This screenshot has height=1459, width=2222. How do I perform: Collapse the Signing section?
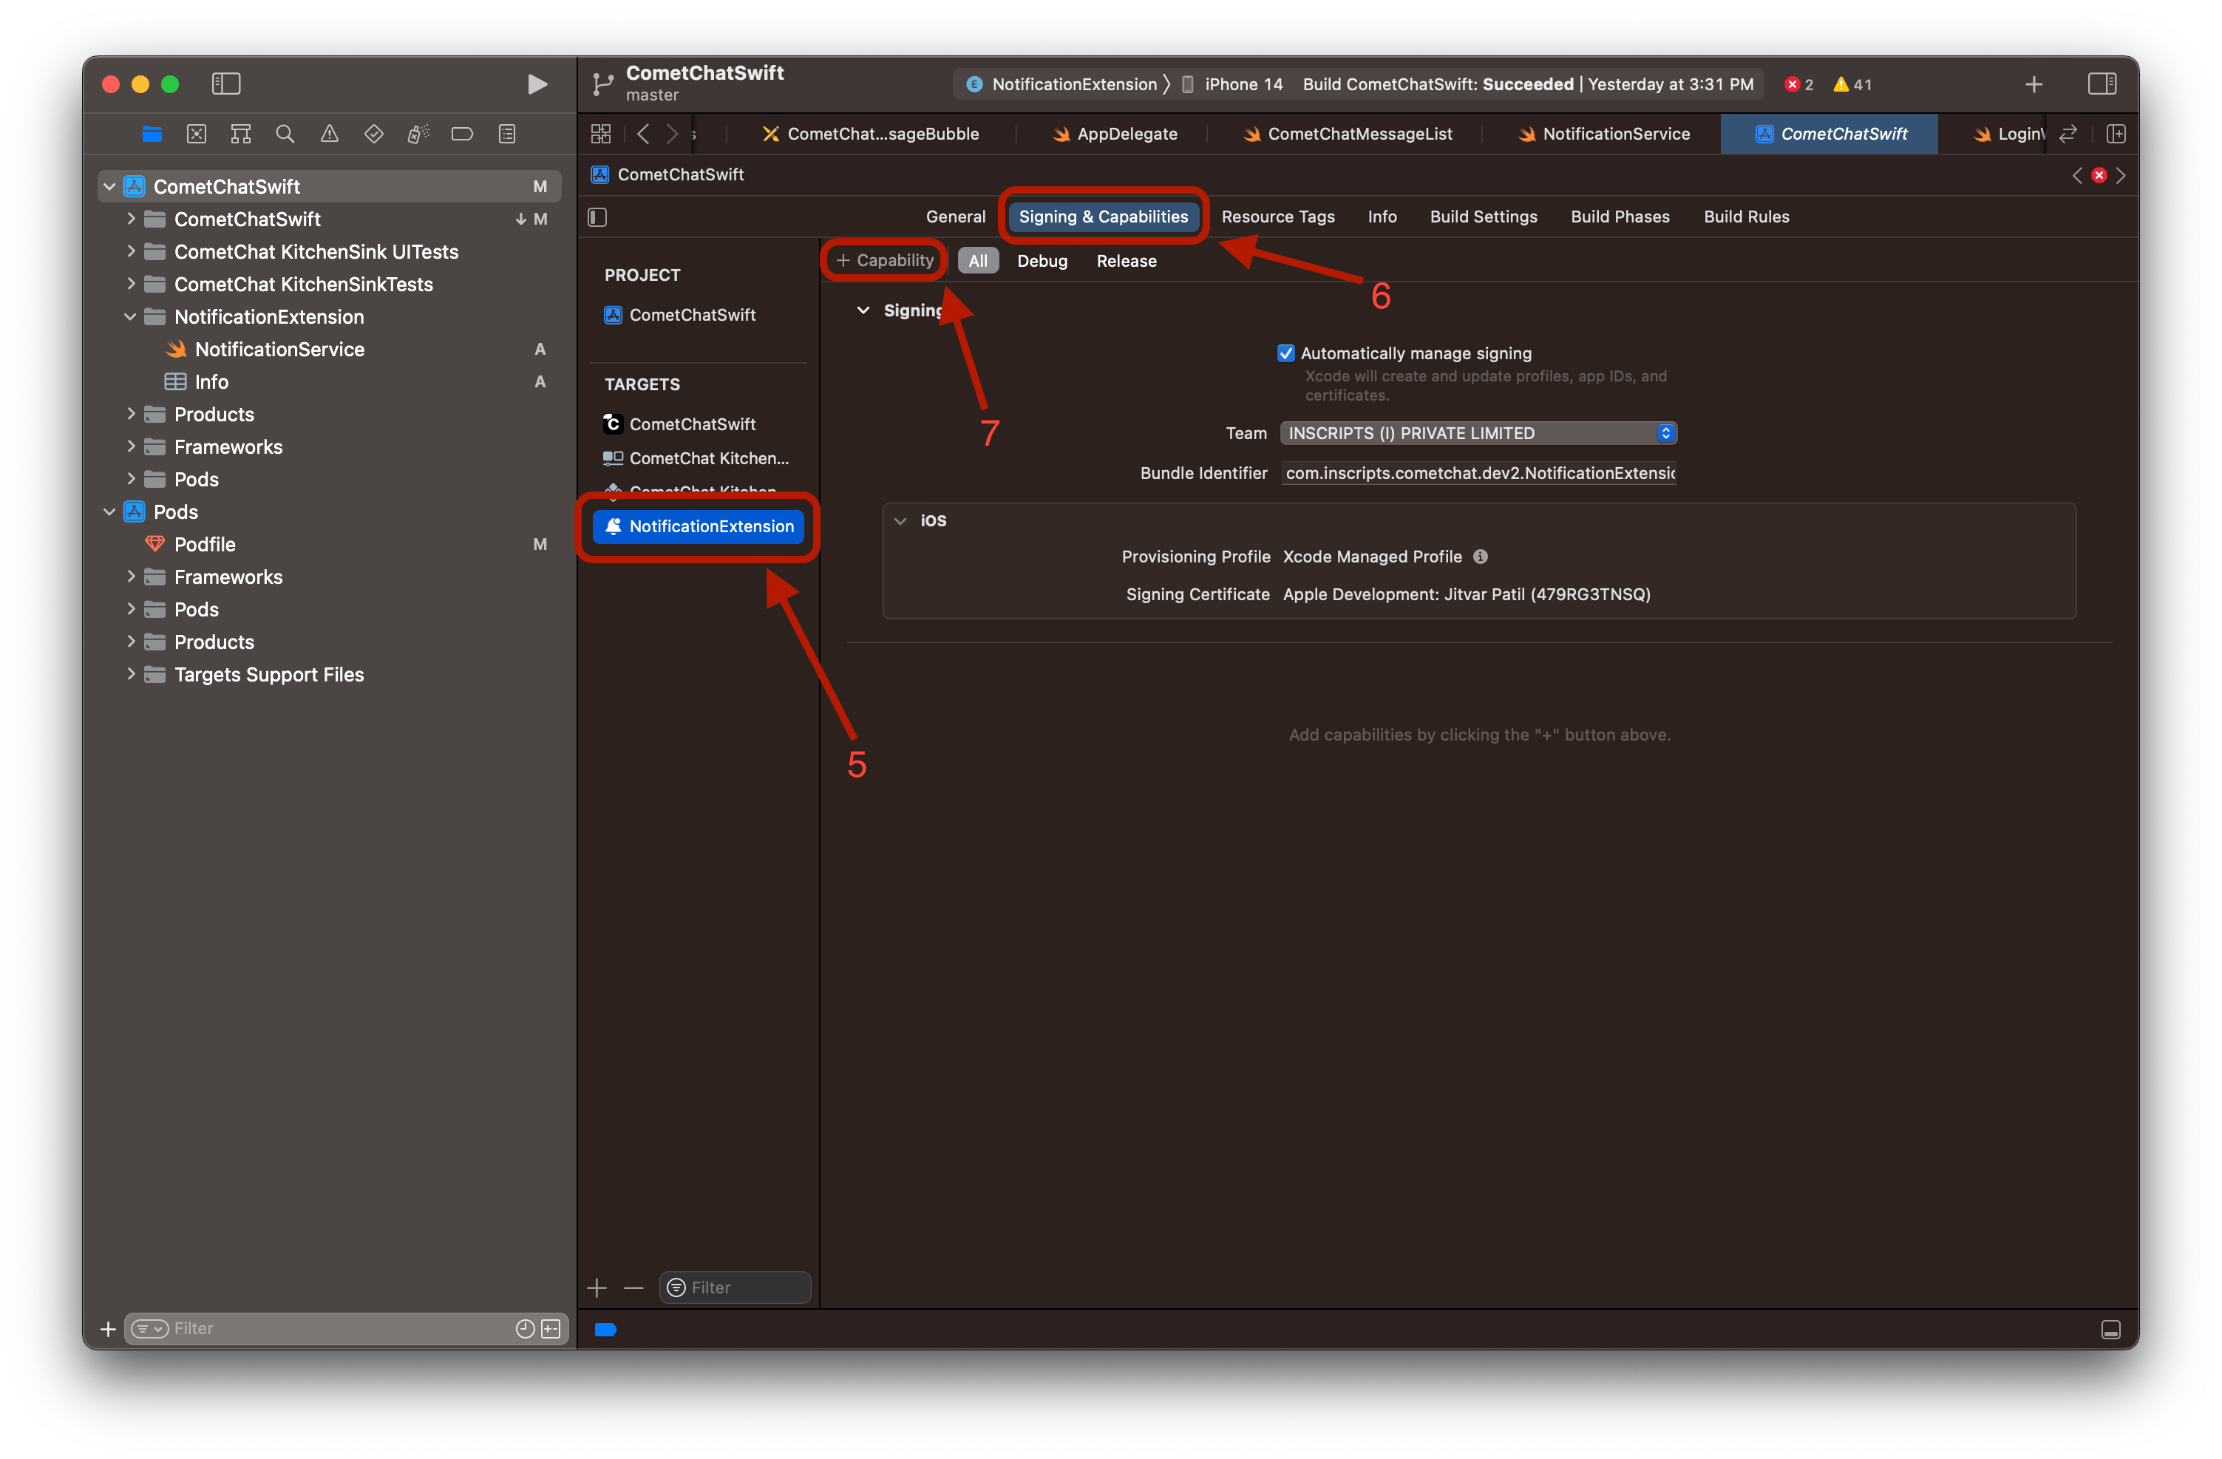click(x=863, y=310)
